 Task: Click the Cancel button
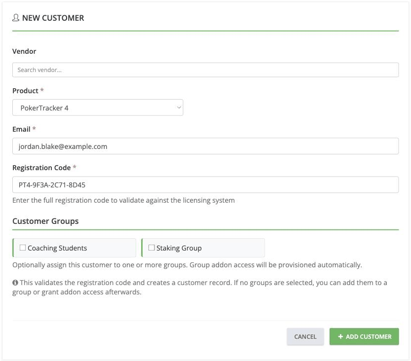(x=305, y=336)
